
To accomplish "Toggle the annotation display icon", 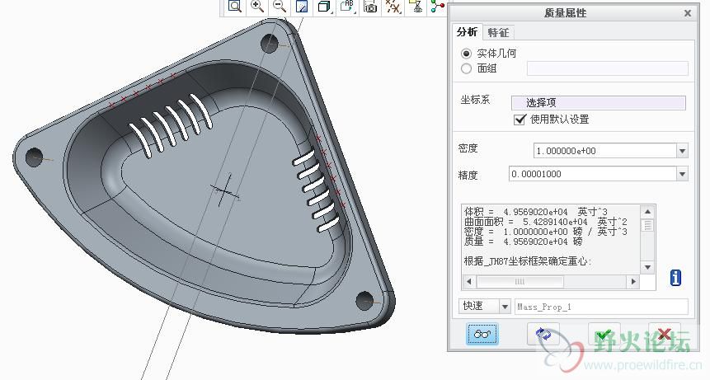I will pyautogui.click(x=416, y=7).
